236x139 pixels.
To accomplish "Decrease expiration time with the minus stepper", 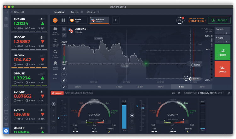I will click(x=219, y=33).
